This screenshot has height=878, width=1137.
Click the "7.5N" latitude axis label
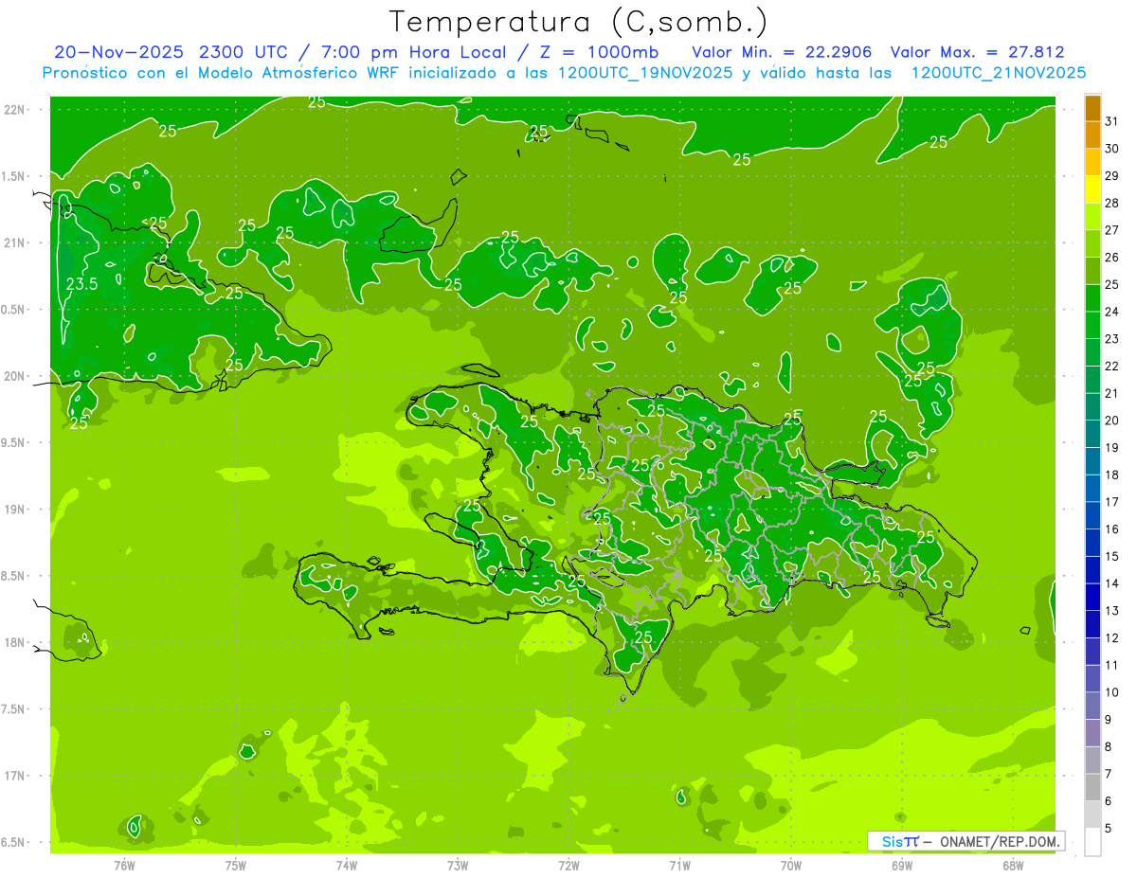(x=14, y=709)
